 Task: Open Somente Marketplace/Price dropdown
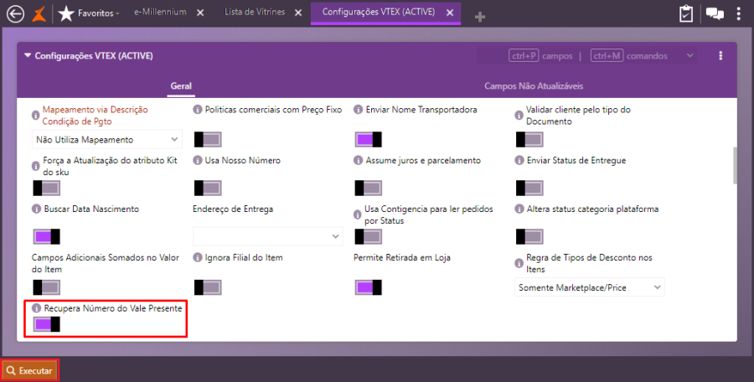590,287
